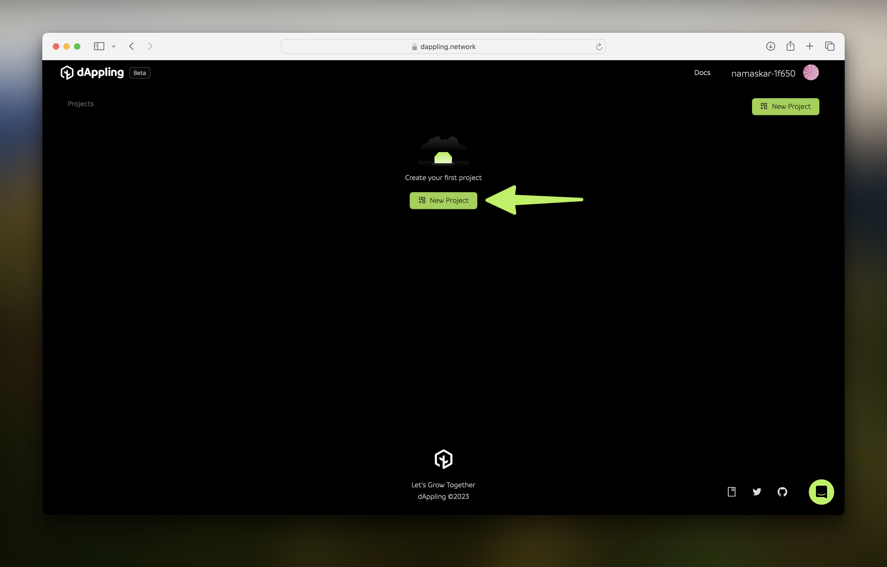The height and width of the screenshot is (567, 887).
Task: Open the footer docs book icon
Action: coord(732,492)
